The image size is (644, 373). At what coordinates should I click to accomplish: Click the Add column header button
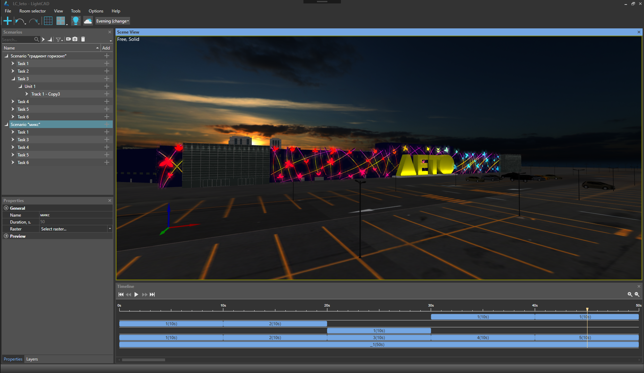pyautogui.click(x=106, y=48)
